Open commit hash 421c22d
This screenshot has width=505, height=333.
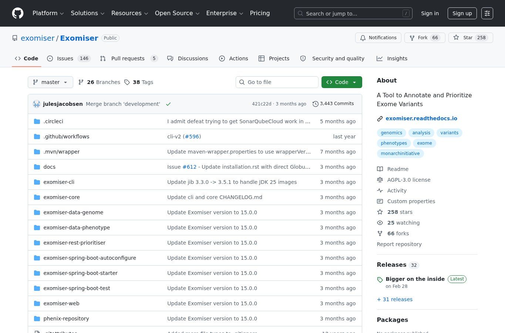click(x=262, y=104)
